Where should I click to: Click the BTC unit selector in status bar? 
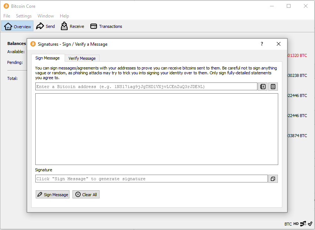[x=288, y=224]
